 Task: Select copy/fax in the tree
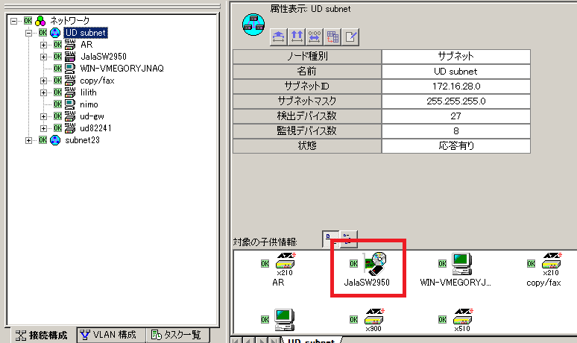point(97,81)
